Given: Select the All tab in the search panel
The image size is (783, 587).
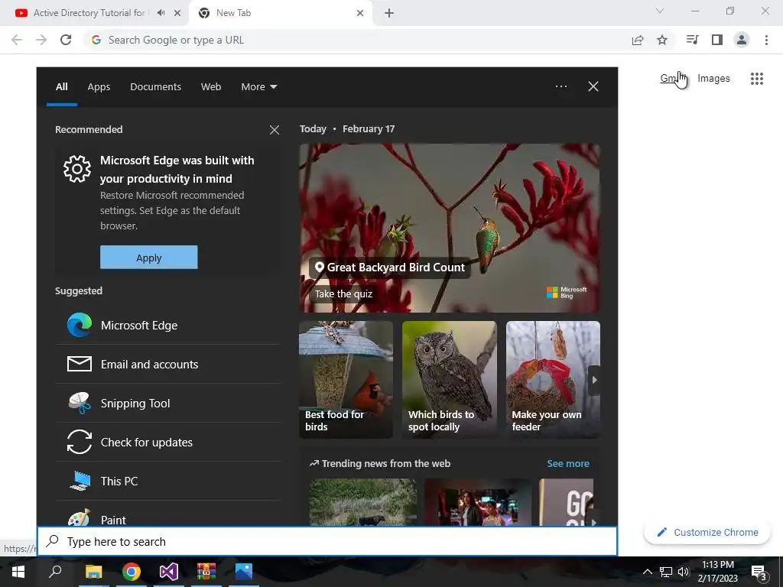Looking at the screenshot, I should (61, 87).
